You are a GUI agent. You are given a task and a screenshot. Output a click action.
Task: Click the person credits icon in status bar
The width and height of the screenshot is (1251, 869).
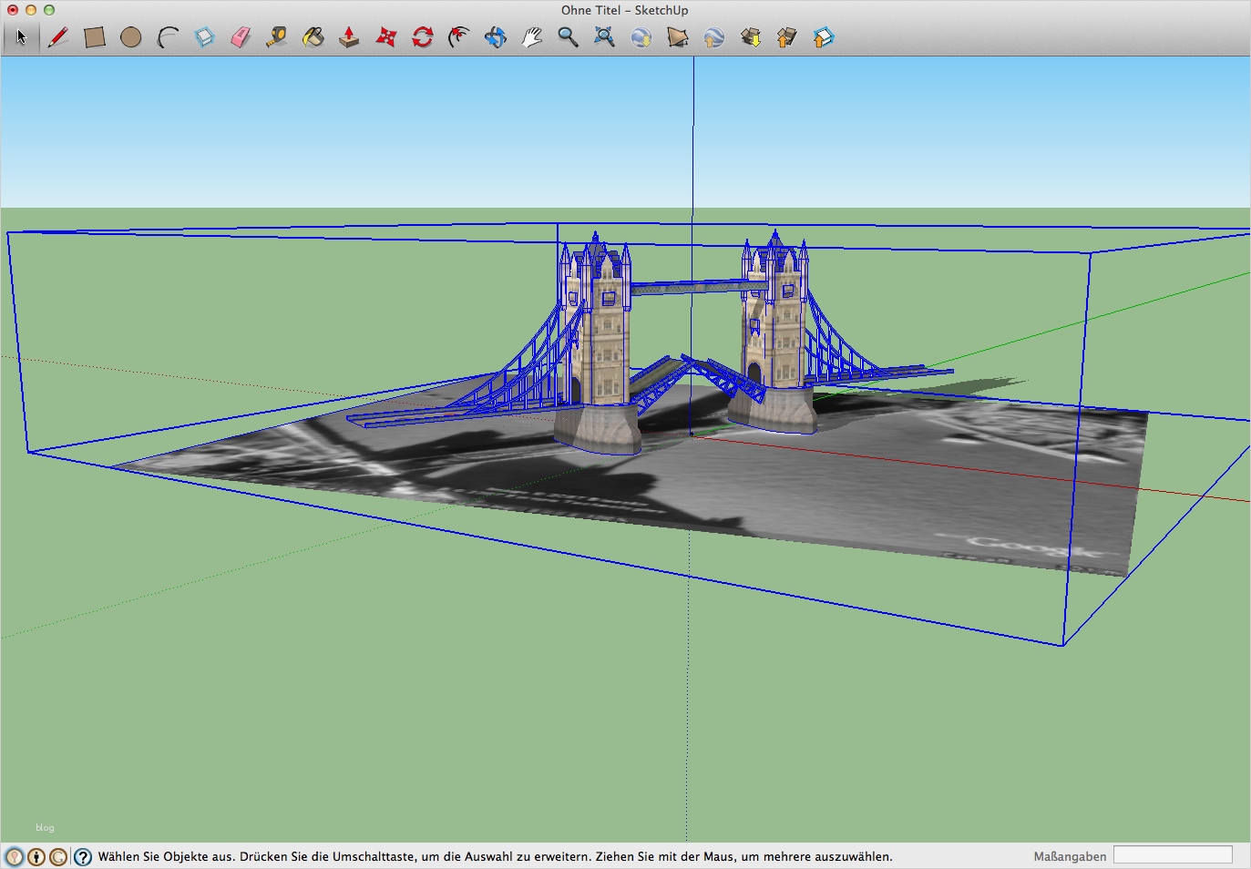point(36,857)
